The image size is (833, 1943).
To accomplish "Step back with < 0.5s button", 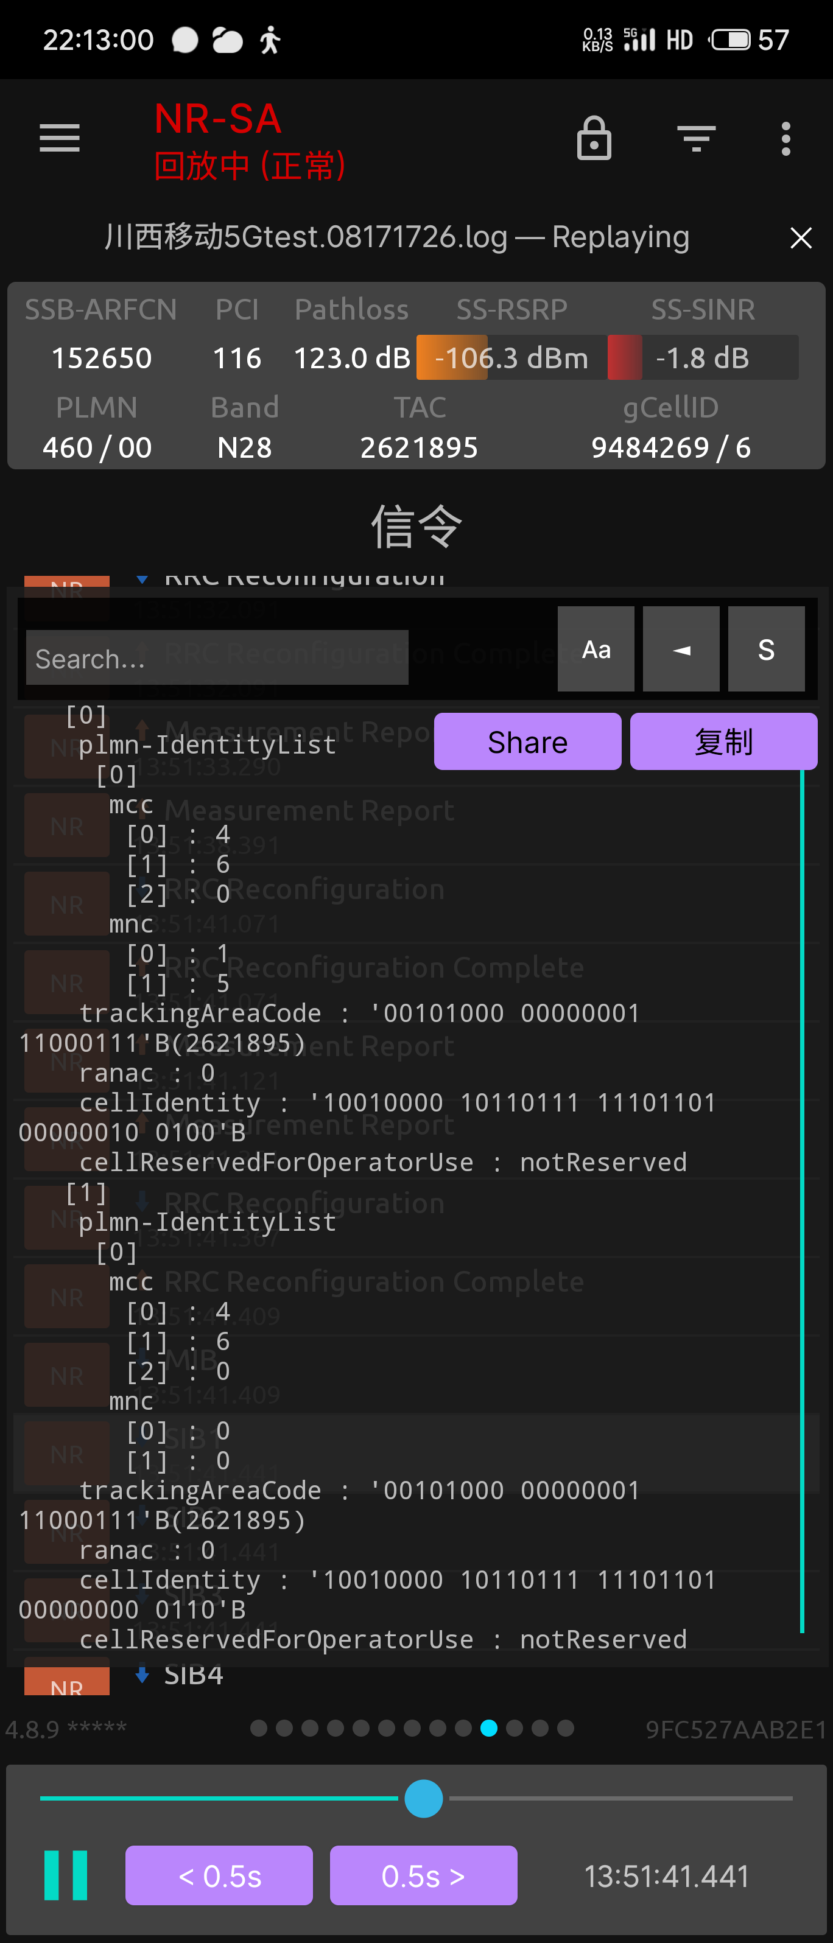I will click(x=219, y=1875).
